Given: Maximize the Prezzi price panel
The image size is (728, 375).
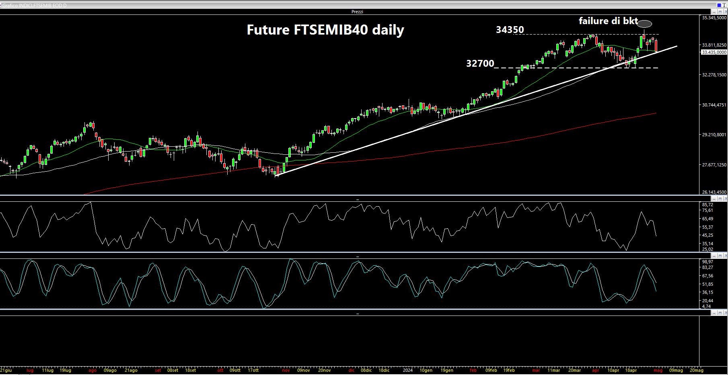Looking at the screenshot, I should pyautogui.click(x=720, y=12).
